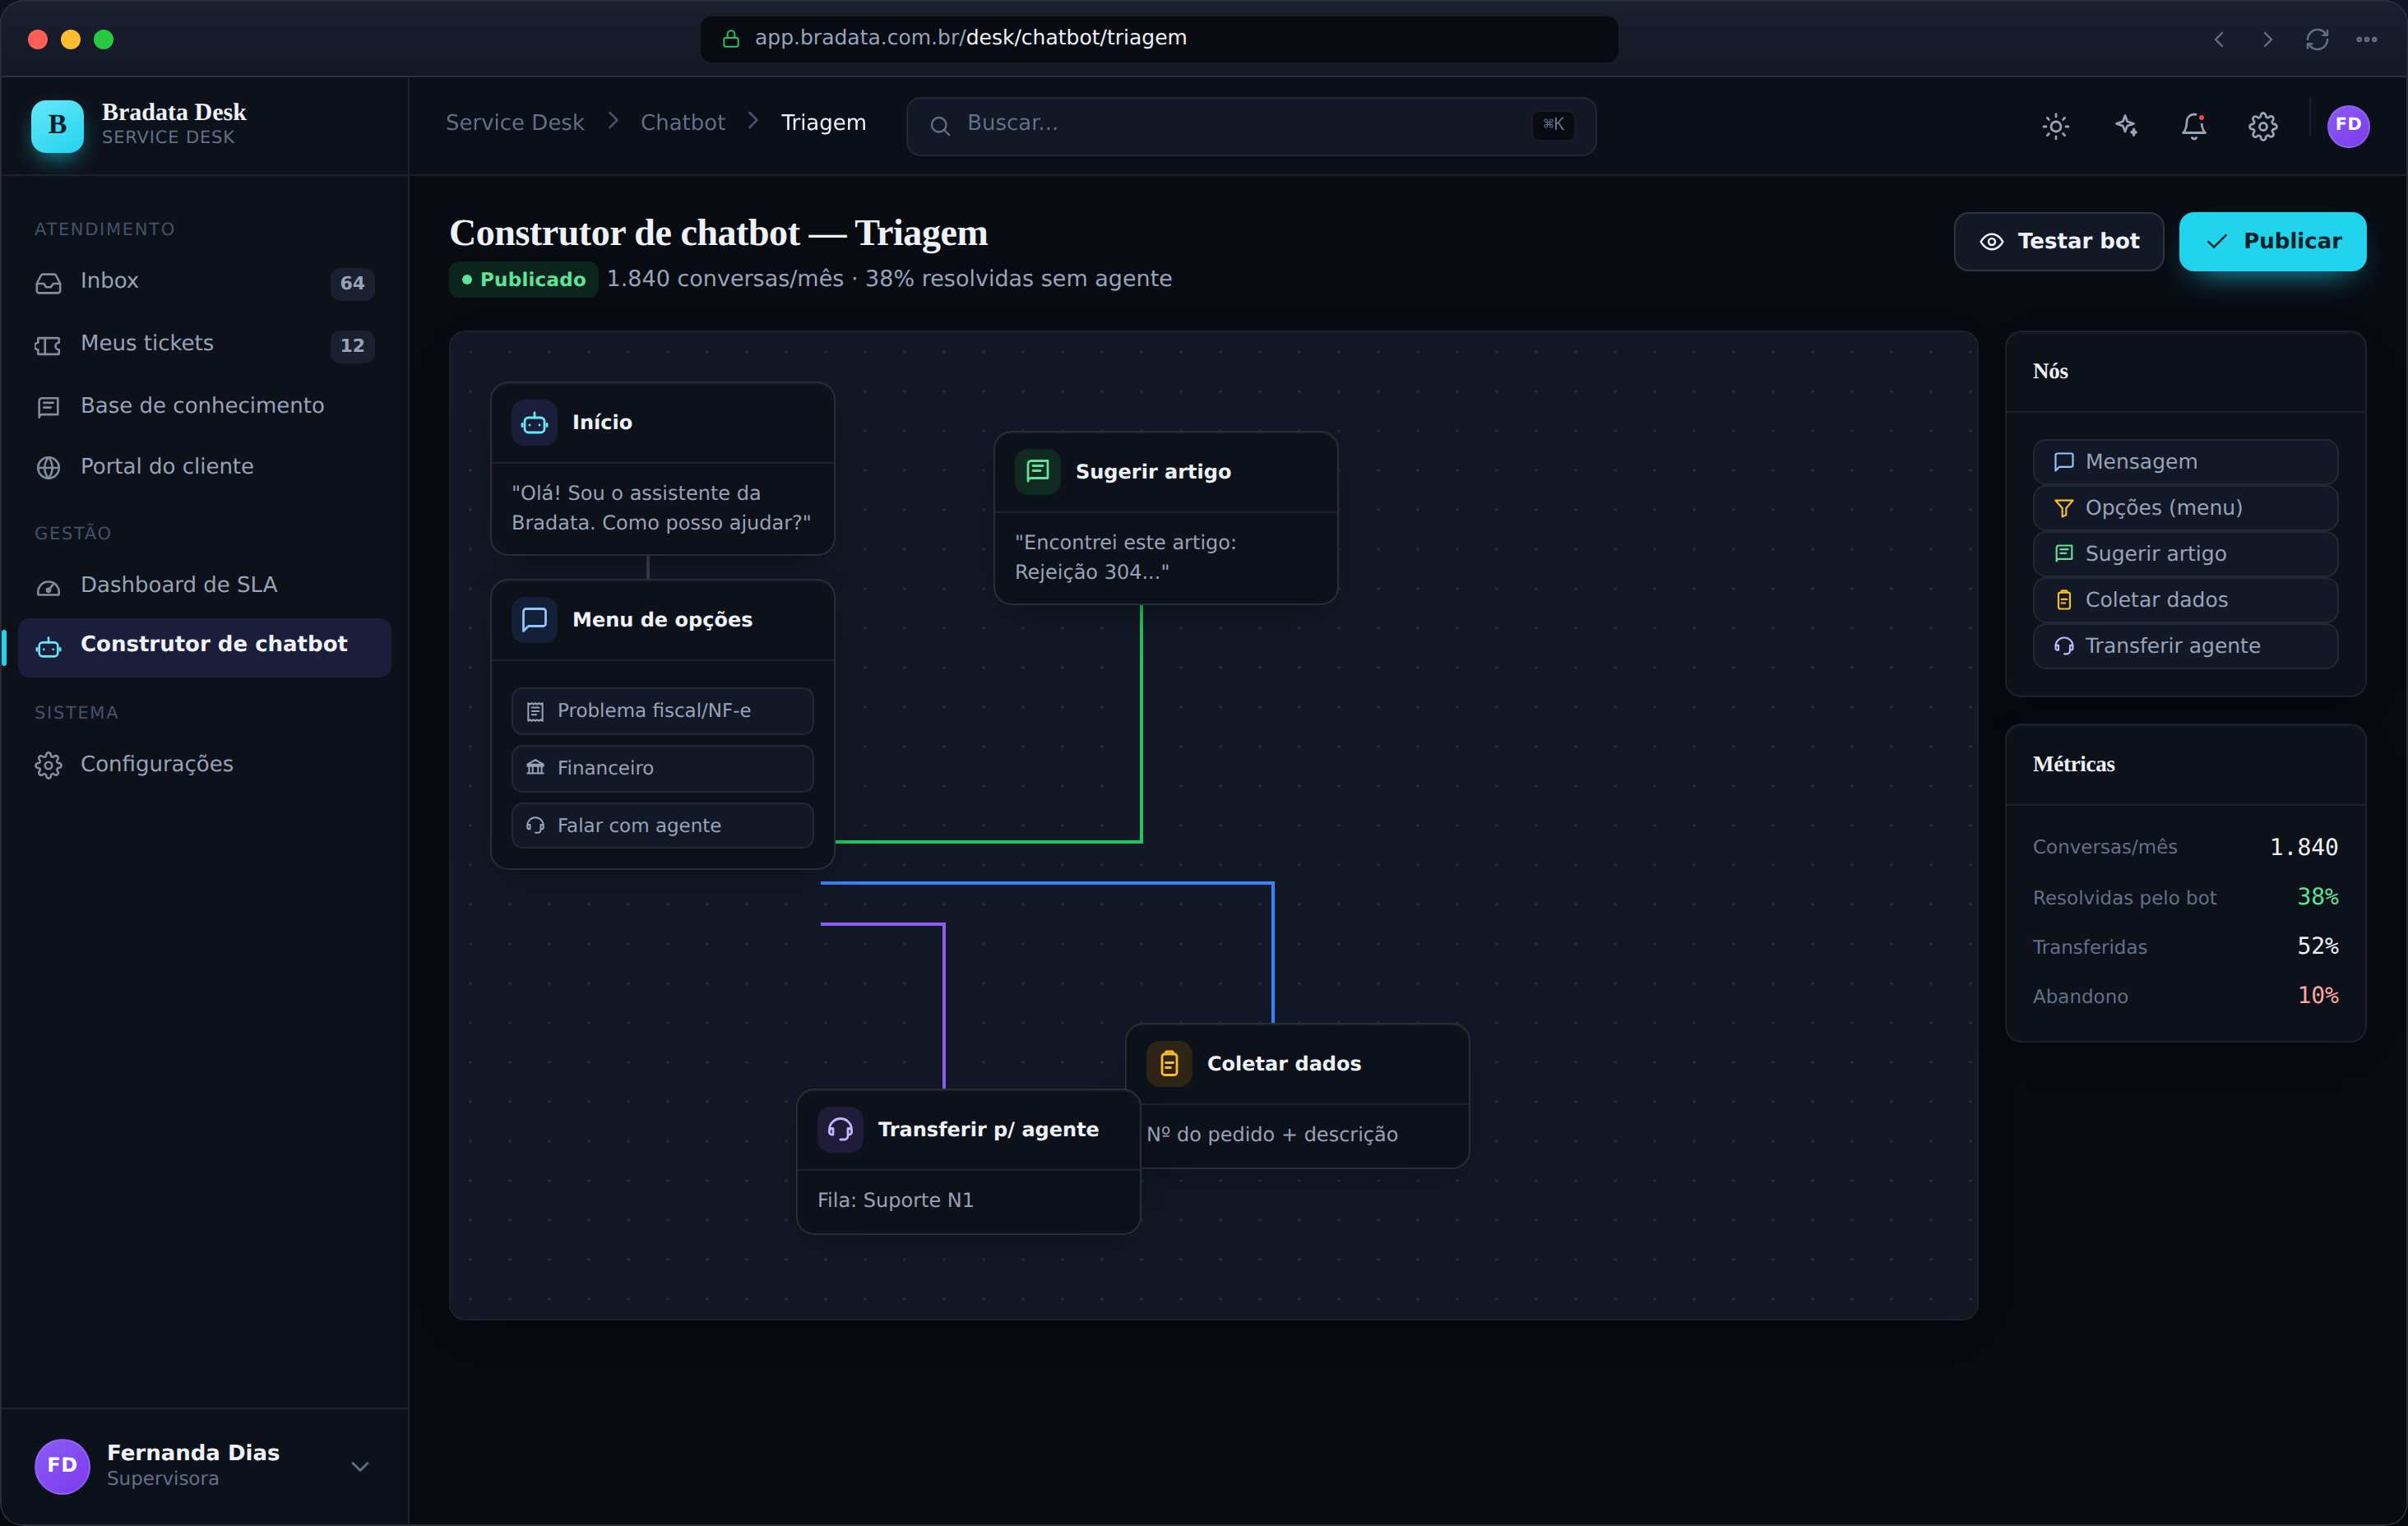Click the search magnifier icon
This screenshot has width=2408, height=1526.
(x=940, y=126)
